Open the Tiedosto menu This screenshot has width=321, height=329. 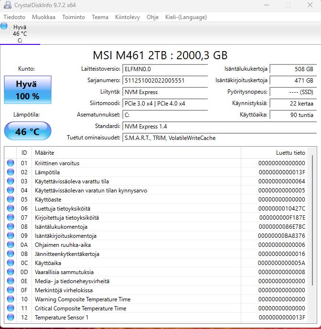14,17
